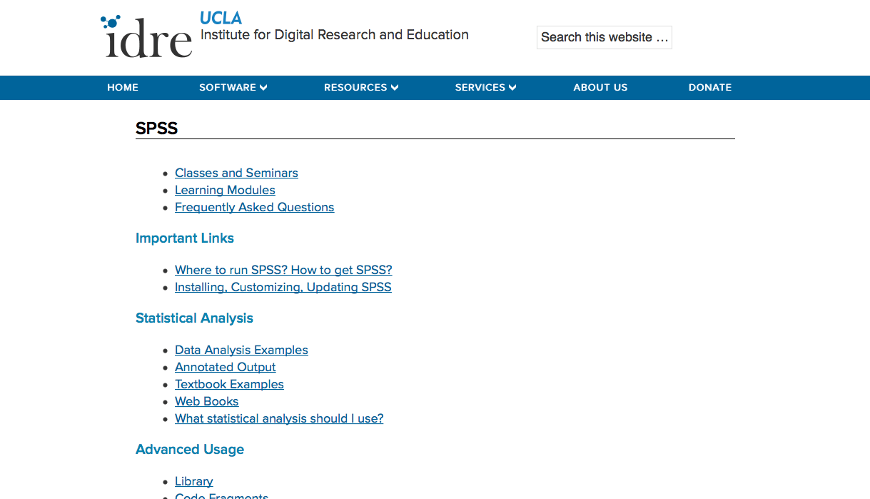Browse Textbook Examples
The image size is (870, 499).
(x=229, y=384)
